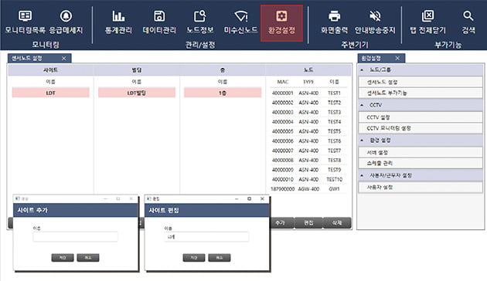Cancel the 사이트 추가 dialog
487x281 pixels.
[x=88, y=258]
